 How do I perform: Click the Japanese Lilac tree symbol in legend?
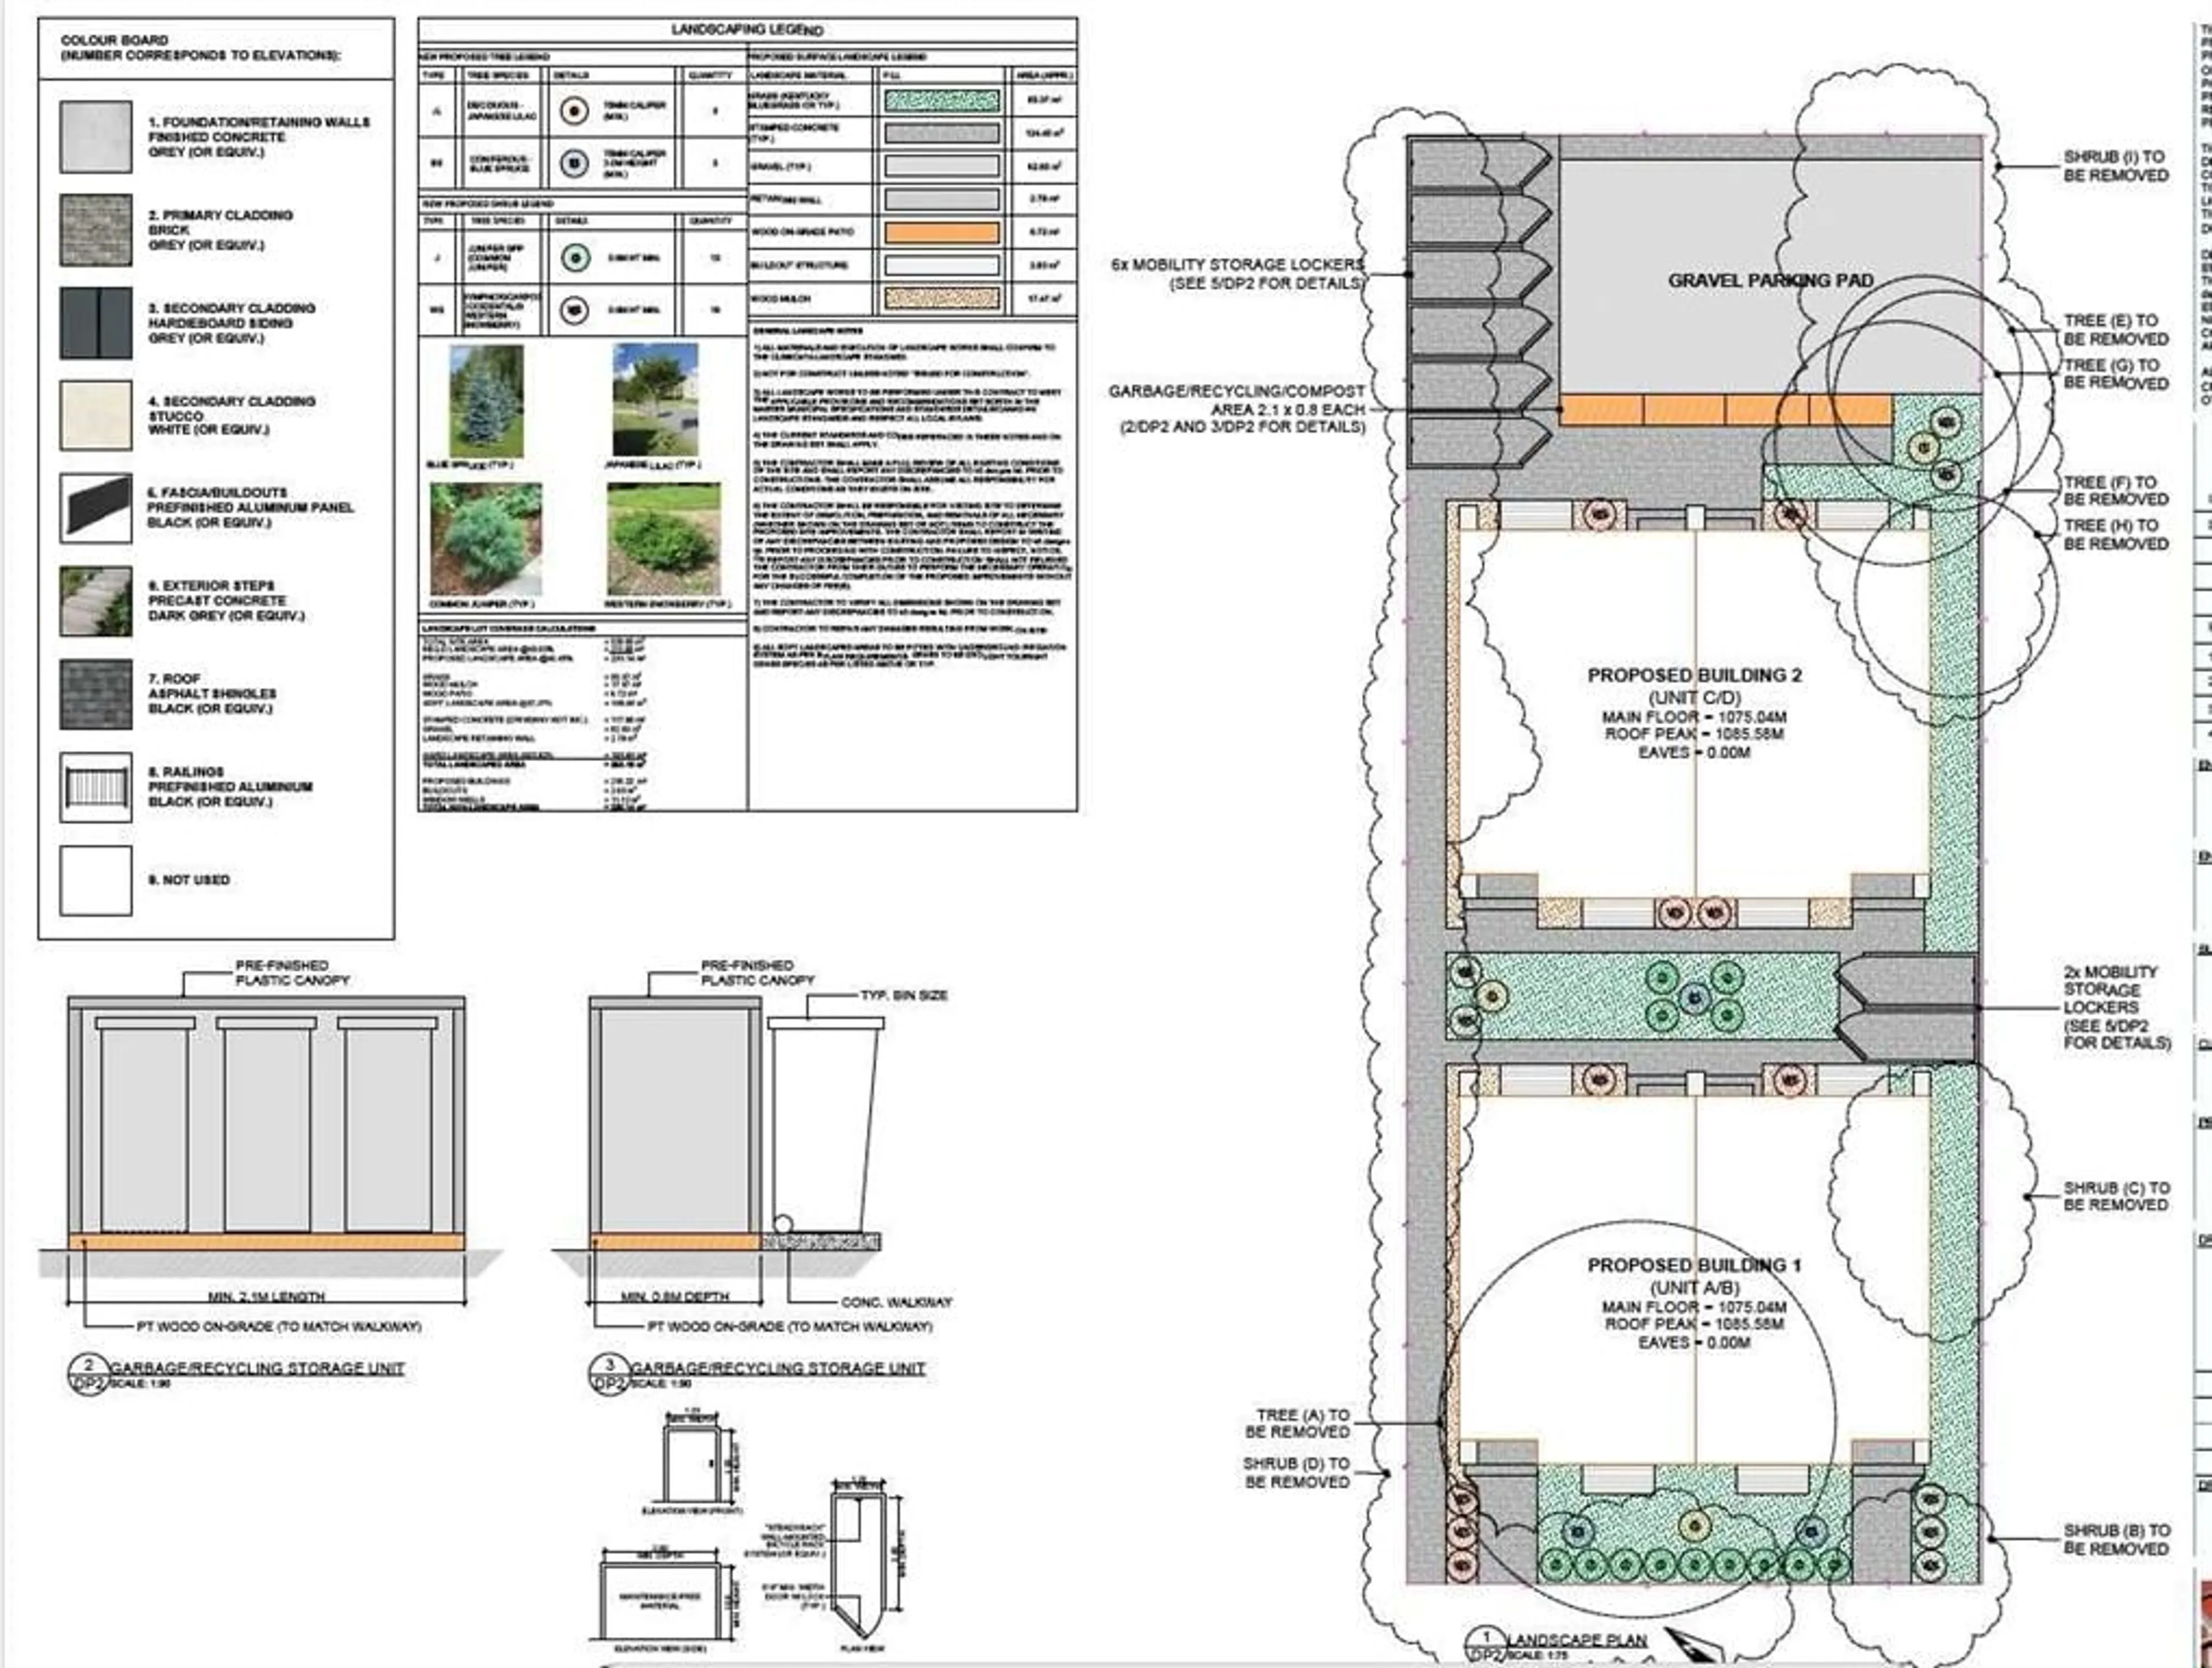(x=573, y=111)
